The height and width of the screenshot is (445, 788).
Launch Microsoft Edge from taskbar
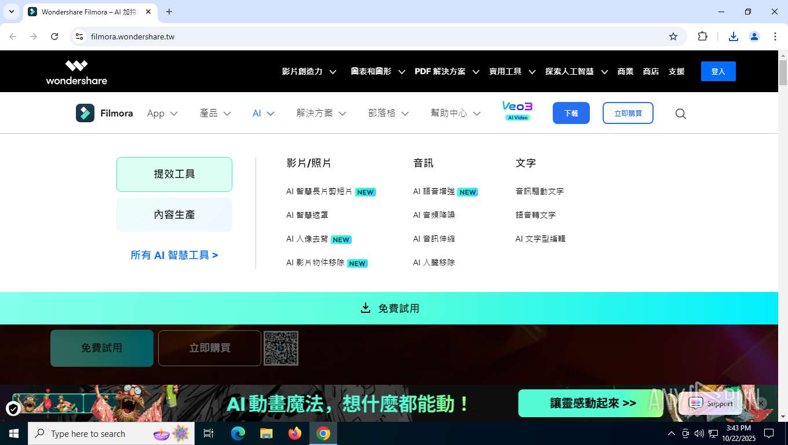tap(238, 433)
